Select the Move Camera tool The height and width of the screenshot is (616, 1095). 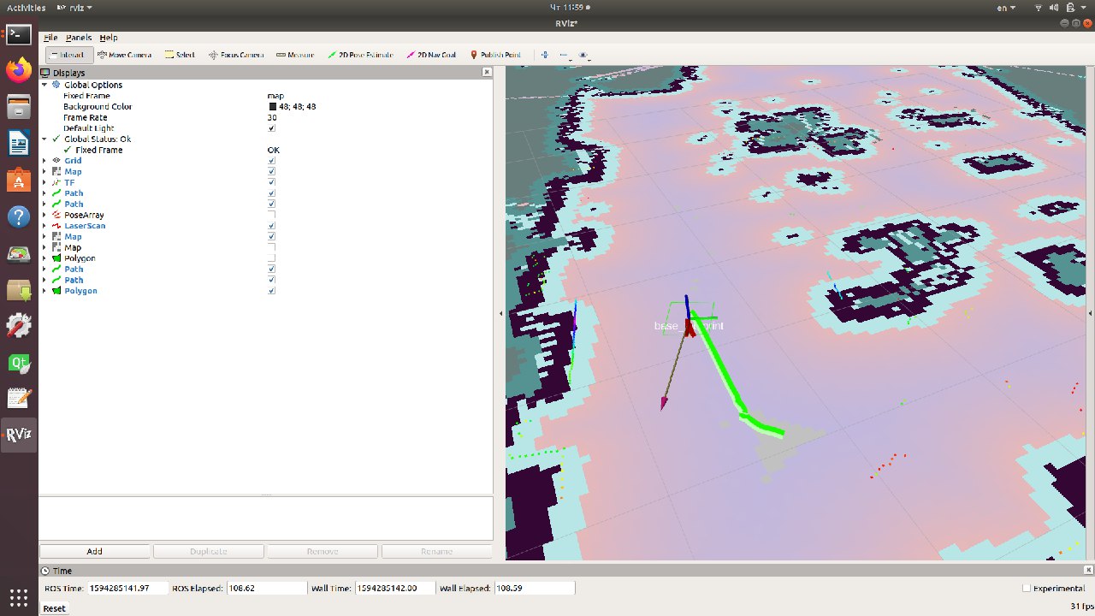point(124,55)
